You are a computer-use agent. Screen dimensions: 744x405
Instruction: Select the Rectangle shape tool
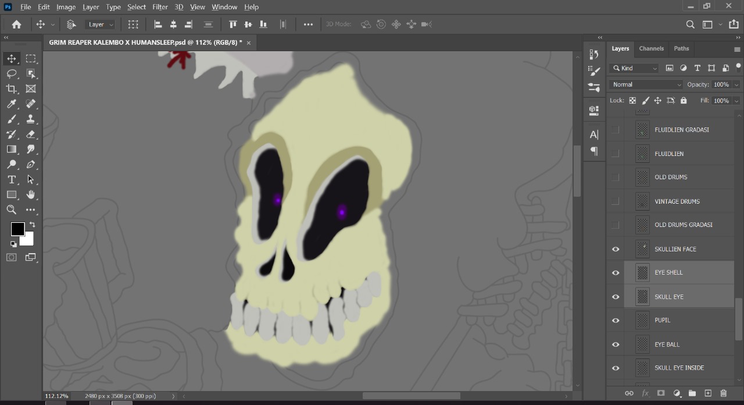(x=12, y=194)
